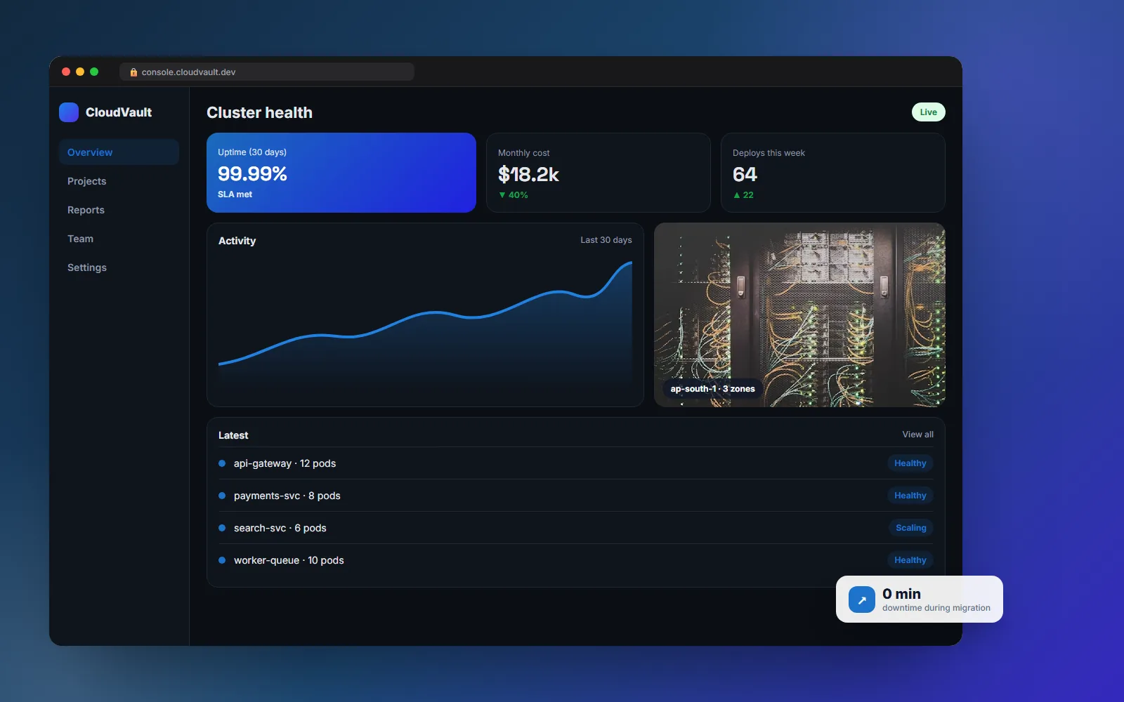Click the server rack photo thumbnail

pyautogui.click(x=799, y=314)
